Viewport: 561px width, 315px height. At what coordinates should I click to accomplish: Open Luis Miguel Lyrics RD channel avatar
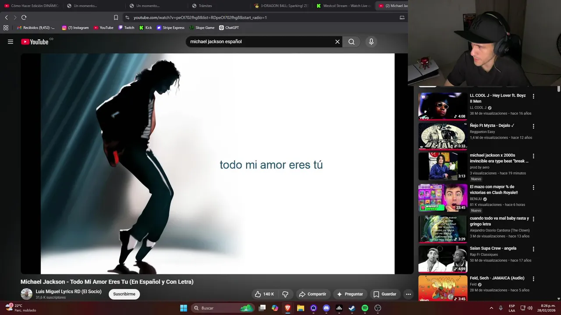point(27,294)
